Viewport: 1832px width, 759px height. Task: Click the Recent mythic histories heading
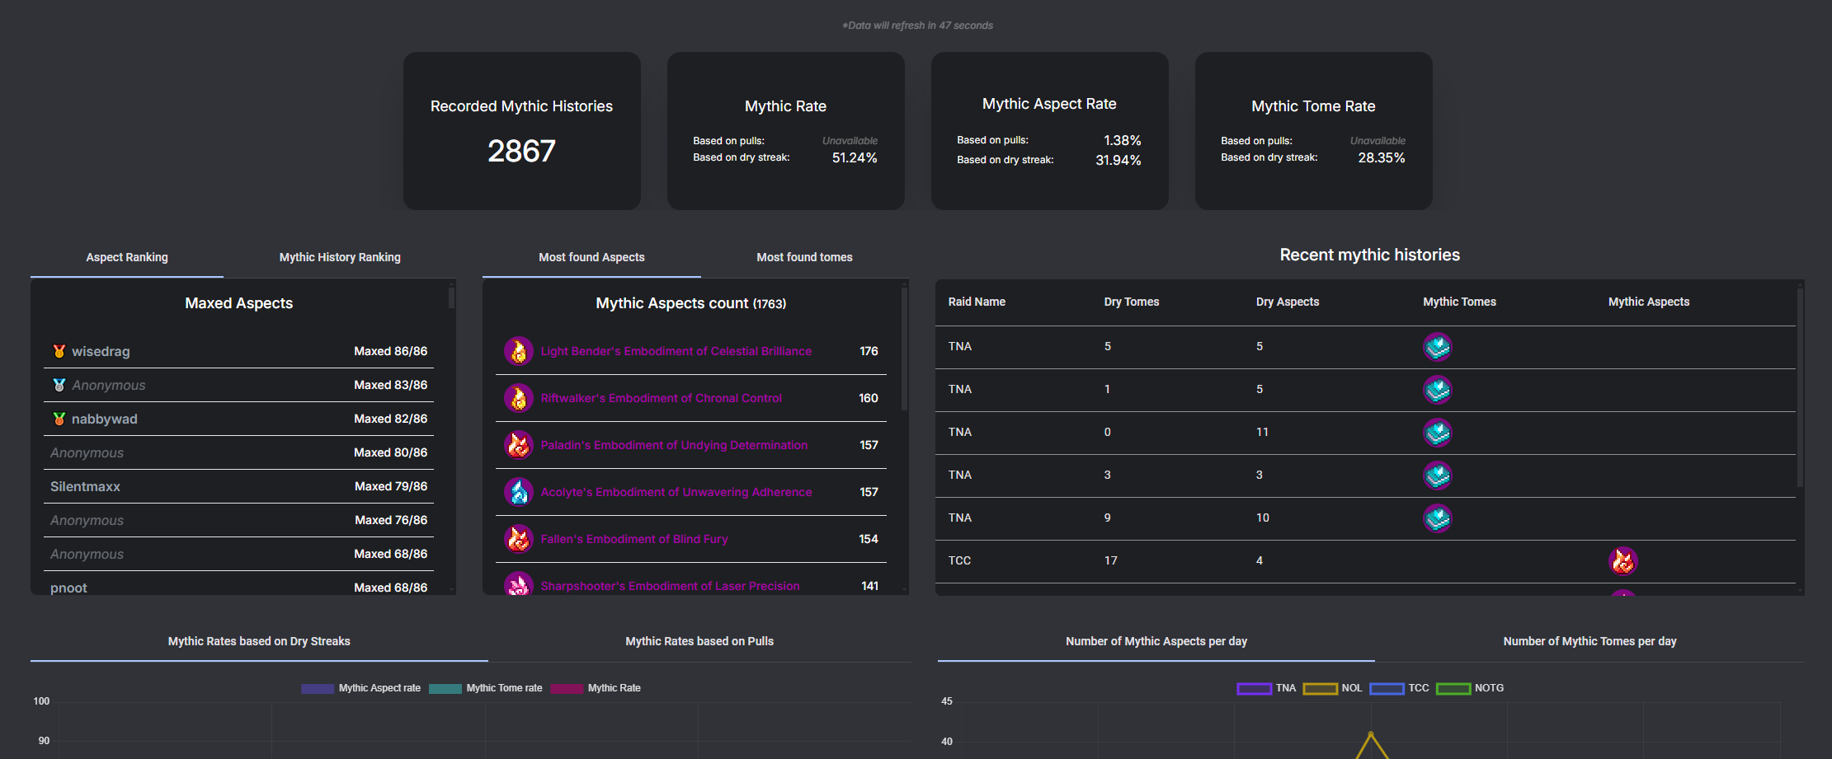click(x=1369, y=255)
